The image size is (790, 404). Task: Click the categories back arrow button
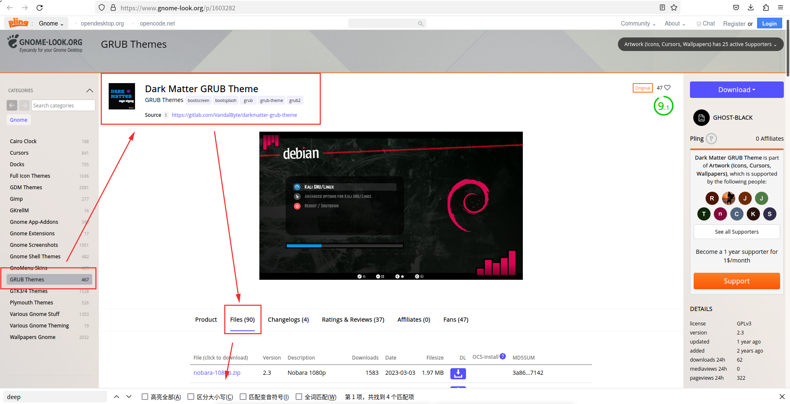[12, 105]
